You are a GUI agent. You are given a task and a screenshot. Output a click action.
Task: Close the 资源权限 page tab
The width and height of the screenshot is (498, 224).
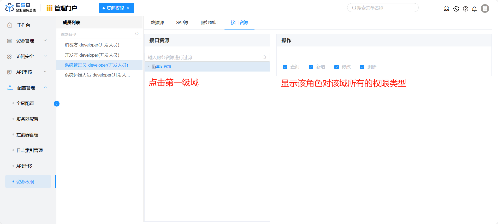[x=128, y=8]
